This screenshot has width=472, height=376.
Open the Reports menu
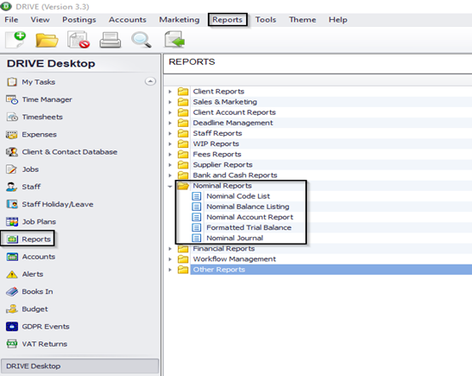click(227, 20)
